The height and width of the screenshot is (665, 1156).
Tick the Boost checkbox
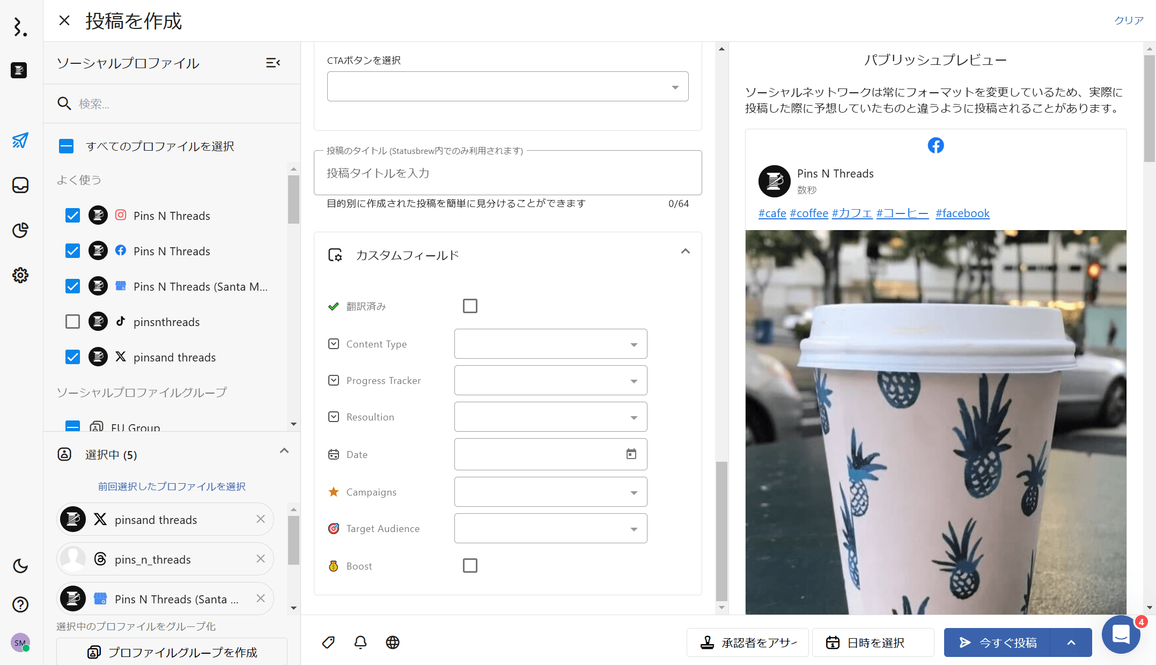tap(470, 566)
